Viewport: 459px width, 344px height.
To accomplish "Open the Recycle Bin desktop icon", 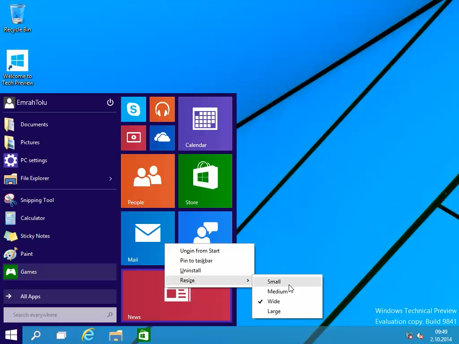I will [x=17, y=17].
